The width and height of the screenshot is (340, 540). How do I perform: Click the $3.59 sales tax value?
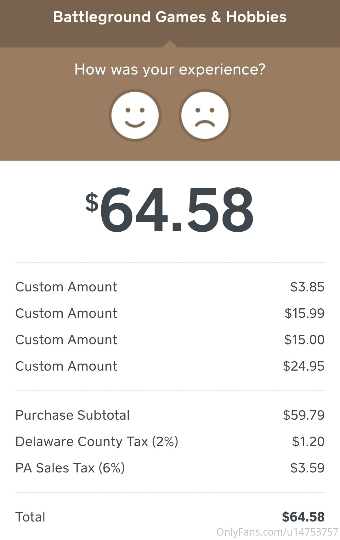tap(307, 468)
